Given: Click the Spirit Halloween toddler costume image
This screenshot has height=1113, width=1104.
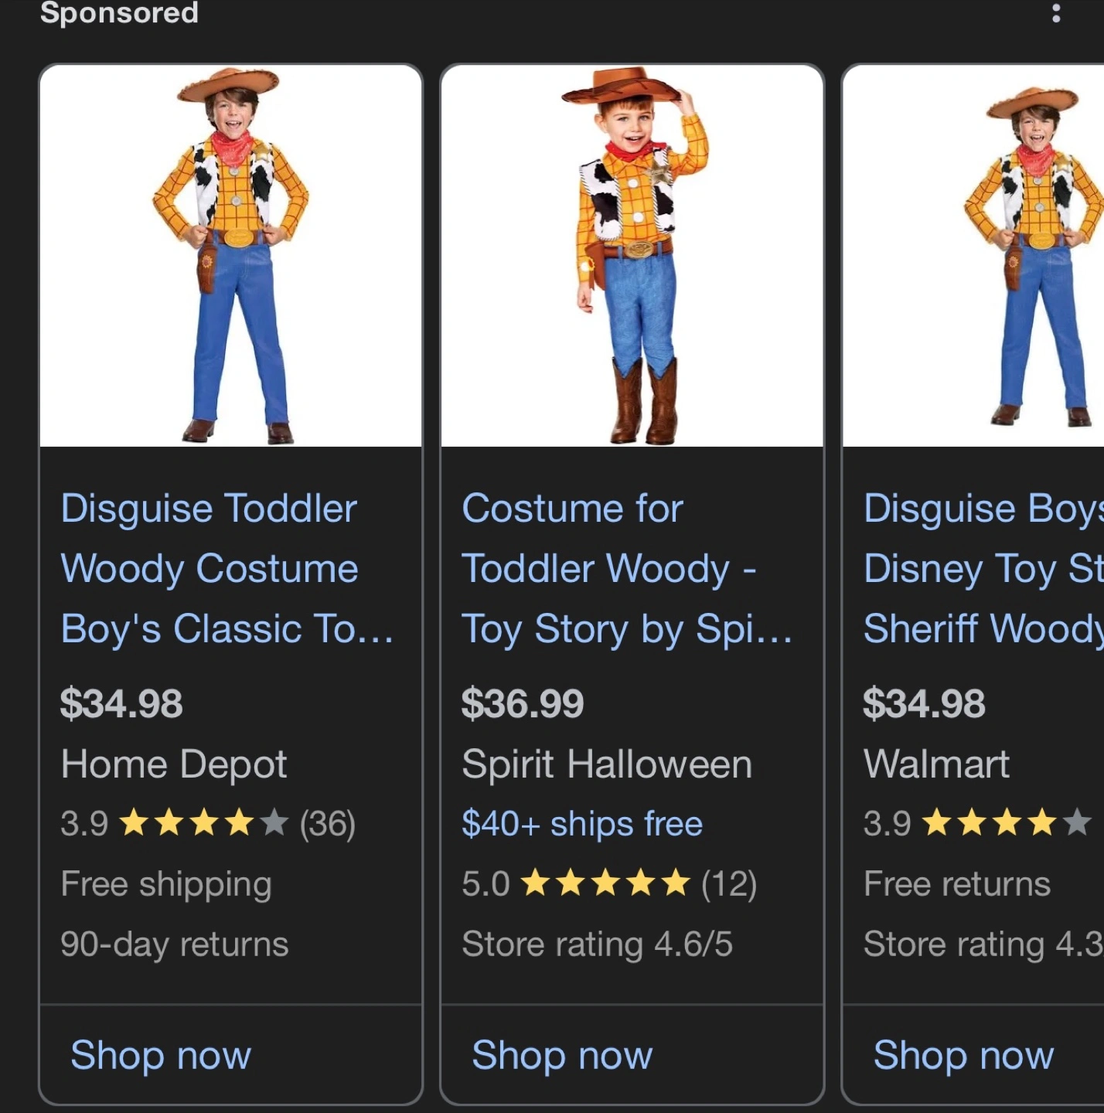Looking at the screenshot, I should click(632, 256).
